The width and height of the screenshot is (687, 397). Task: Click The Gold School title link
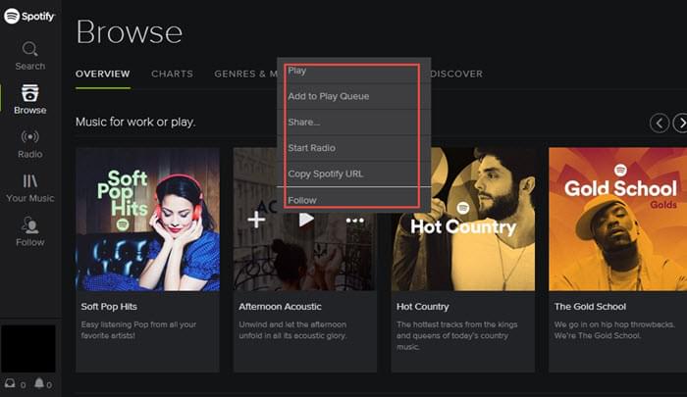click(x=590, y=307)
